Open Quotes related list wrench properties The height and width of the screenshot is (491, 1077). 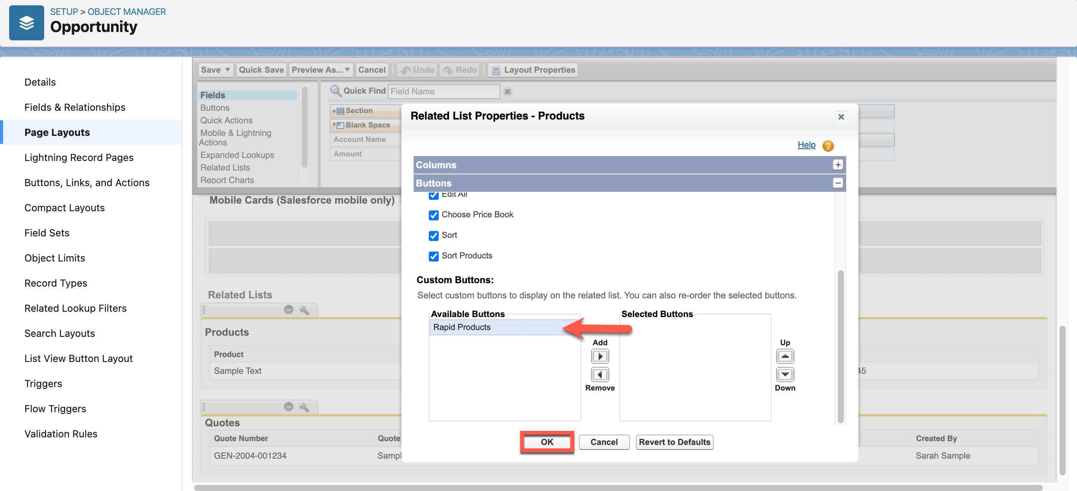(304, 407)
